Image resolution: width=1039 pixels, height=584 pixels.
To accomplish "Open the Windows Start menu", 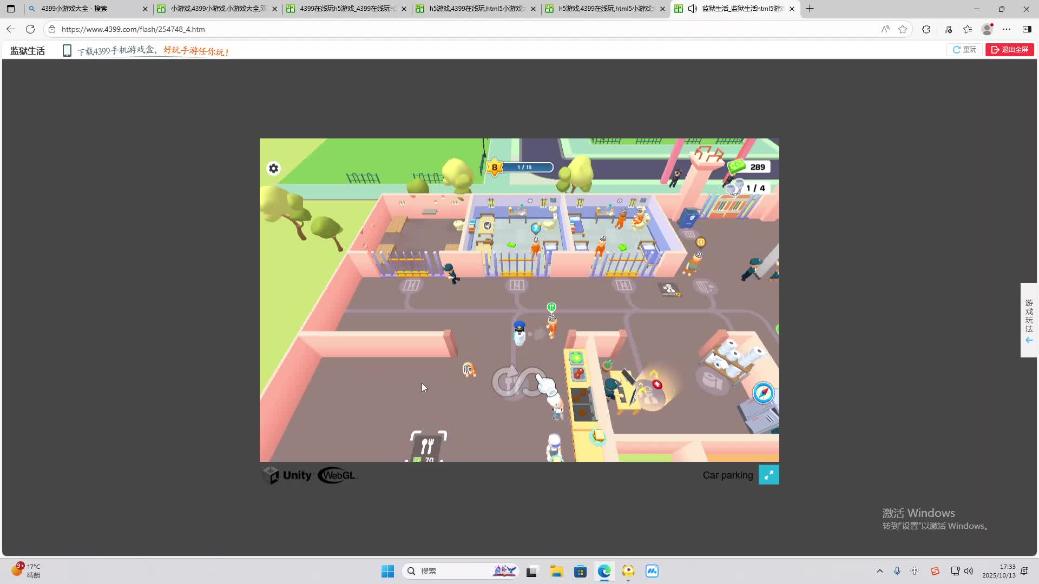I will 387,571.
